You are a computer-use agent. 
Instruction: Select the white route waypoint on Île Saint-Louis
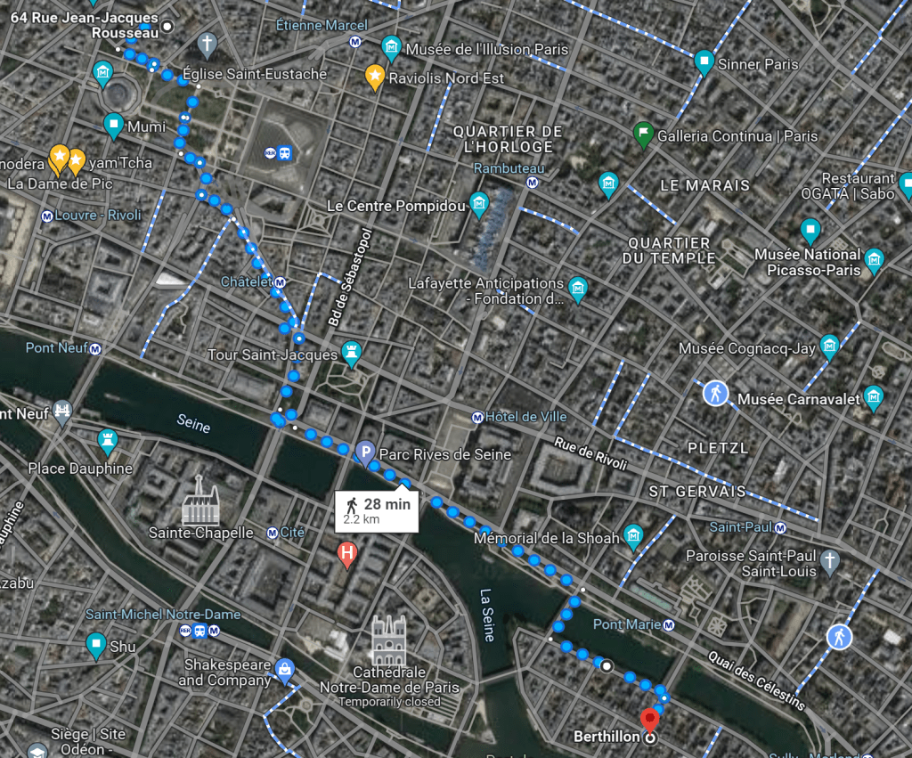pyautogui.click(x=606, y=666)
